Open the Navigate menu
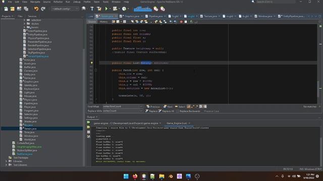The height and width of the screenshot is (181, 323). [35, 2]
